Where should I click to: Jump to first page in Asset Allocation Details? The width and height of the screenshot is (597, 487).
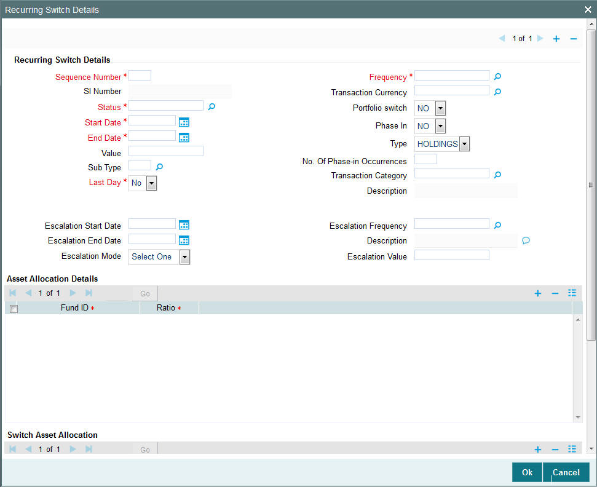(12, 293)
